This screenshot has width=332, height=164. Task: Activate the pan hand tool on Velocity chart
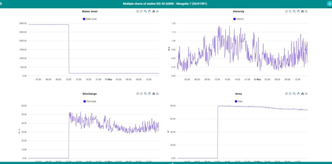(x=298, y=11)
